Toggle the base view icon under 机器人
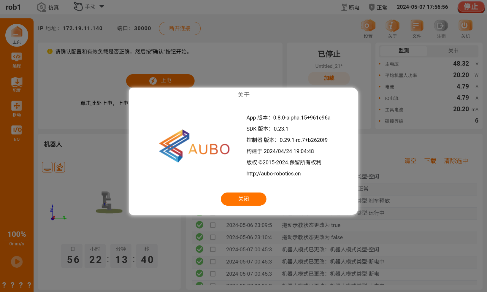Image resolution: width=487 pixels, height=292 pixels. [x=47, y=167]
